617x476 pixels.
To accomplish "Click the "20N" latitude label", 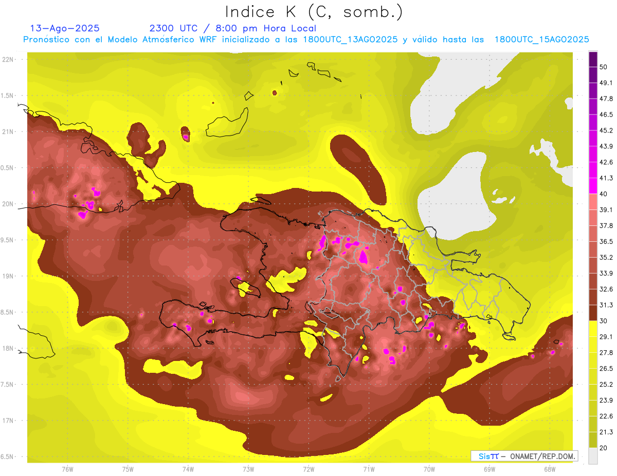I will (x=9, y=204).
